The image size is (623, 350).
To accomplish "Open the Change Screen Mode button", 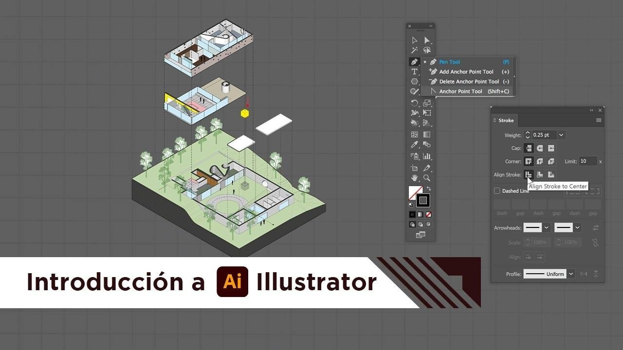I will 421,235.
